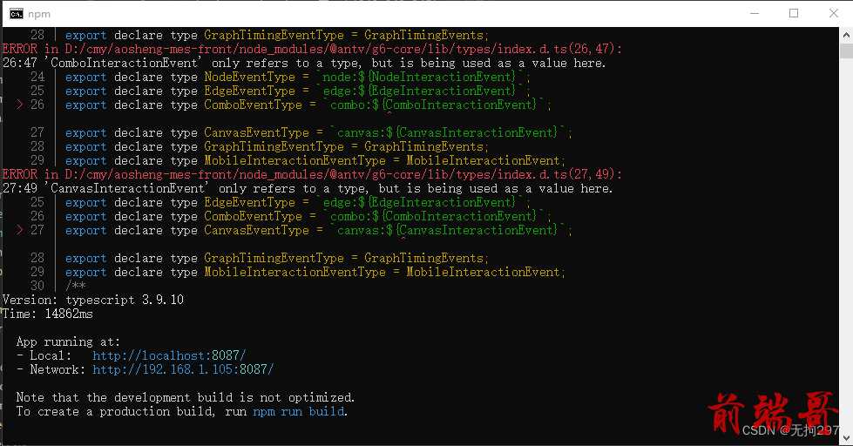Image resolution: width=853 pixels, height=446 pixels.
Task: Click the 'npm run build' command text
Action: [300, 411]
